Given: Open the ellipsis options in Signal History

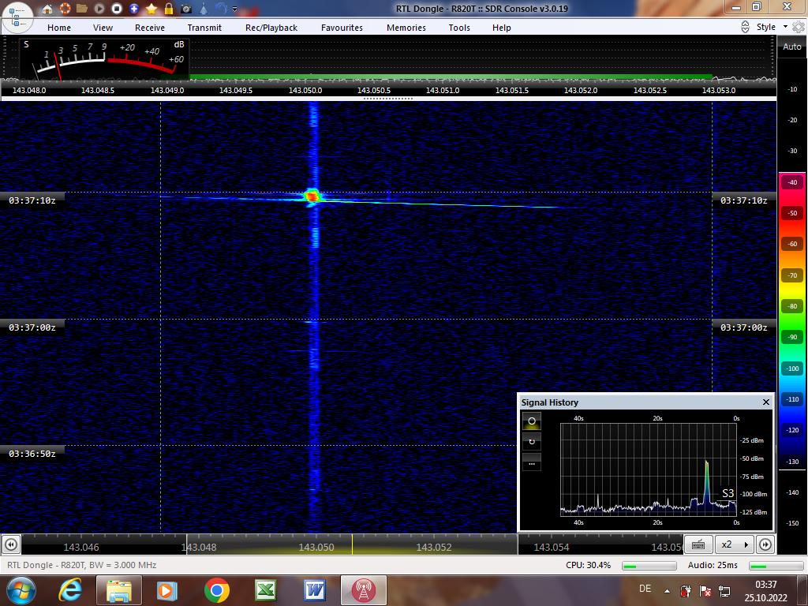Looking at the screenshot, I should [x=532, y=462].
